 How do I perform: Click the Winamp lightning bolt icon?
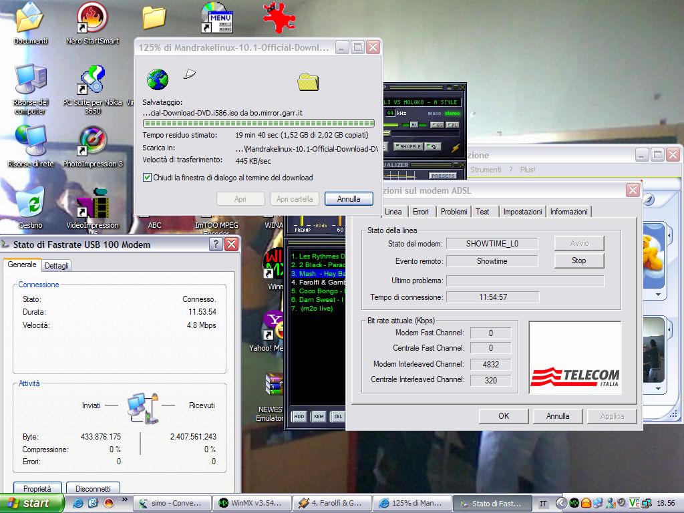455,148
